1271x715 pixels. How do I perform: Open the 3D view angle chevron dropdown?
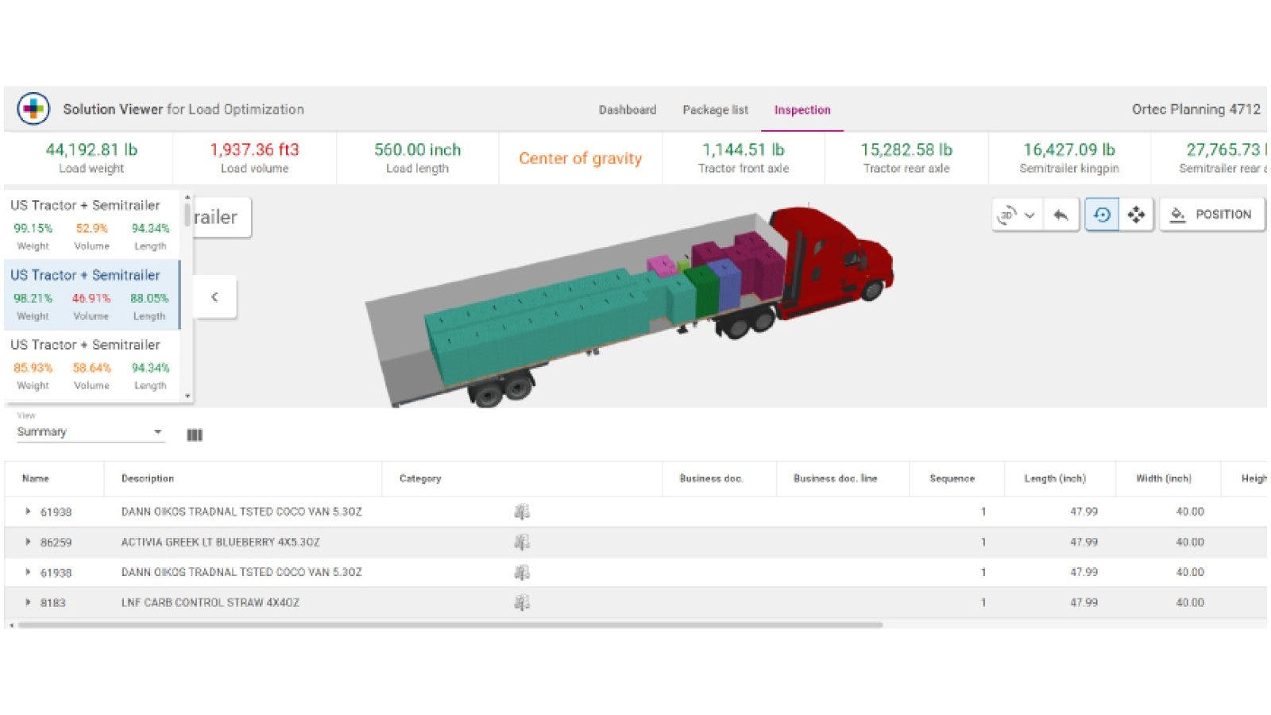coord(1030,214)
